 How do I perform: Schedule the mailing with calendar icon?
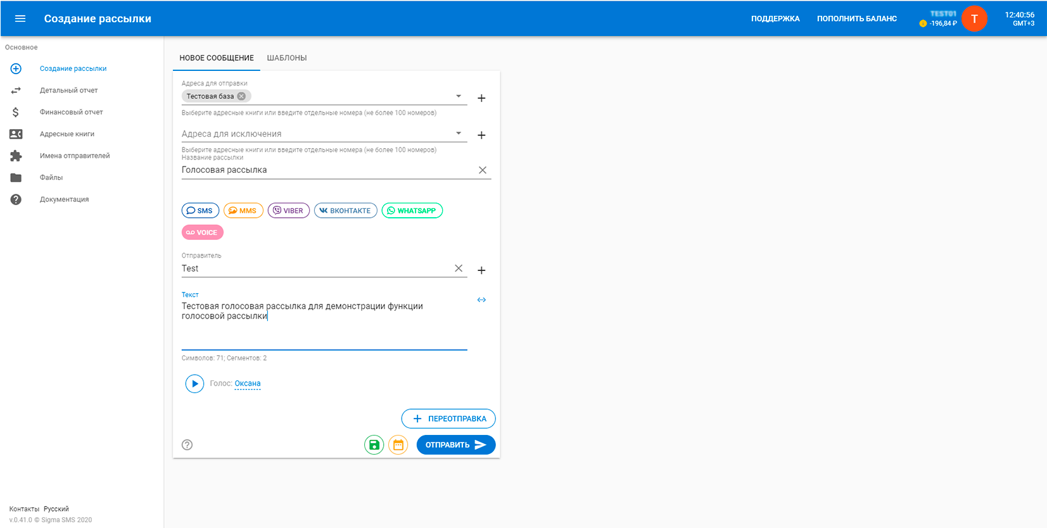point(398,445)
